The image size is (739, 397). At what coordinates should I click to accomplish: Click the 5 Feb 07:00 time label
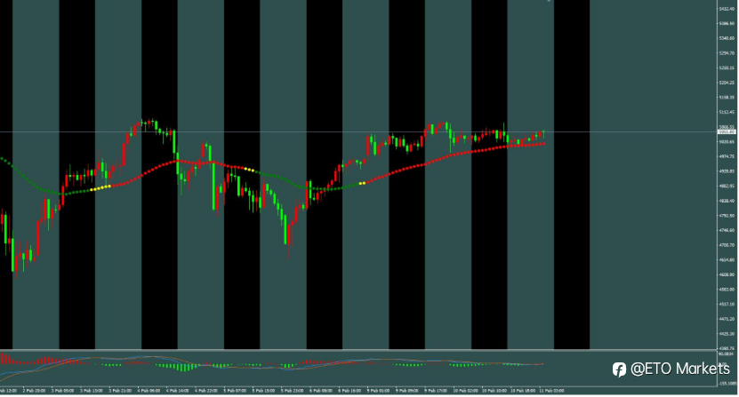(235, 391)
